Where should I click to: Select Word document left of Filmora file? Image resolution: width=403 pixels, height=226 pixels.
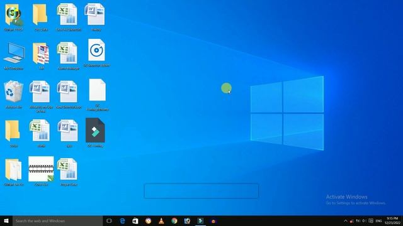tap(68, 131)
